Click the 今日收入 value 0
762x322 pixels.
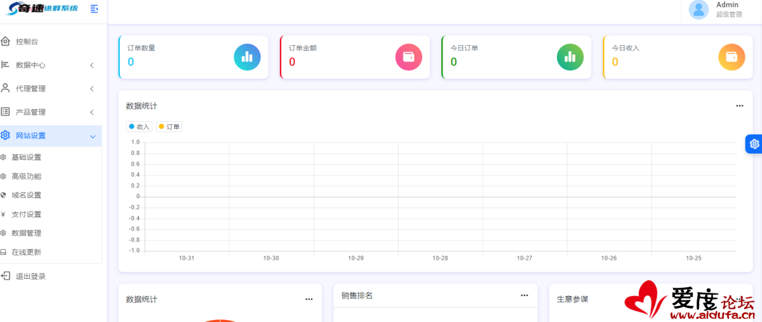click(615, 62)
